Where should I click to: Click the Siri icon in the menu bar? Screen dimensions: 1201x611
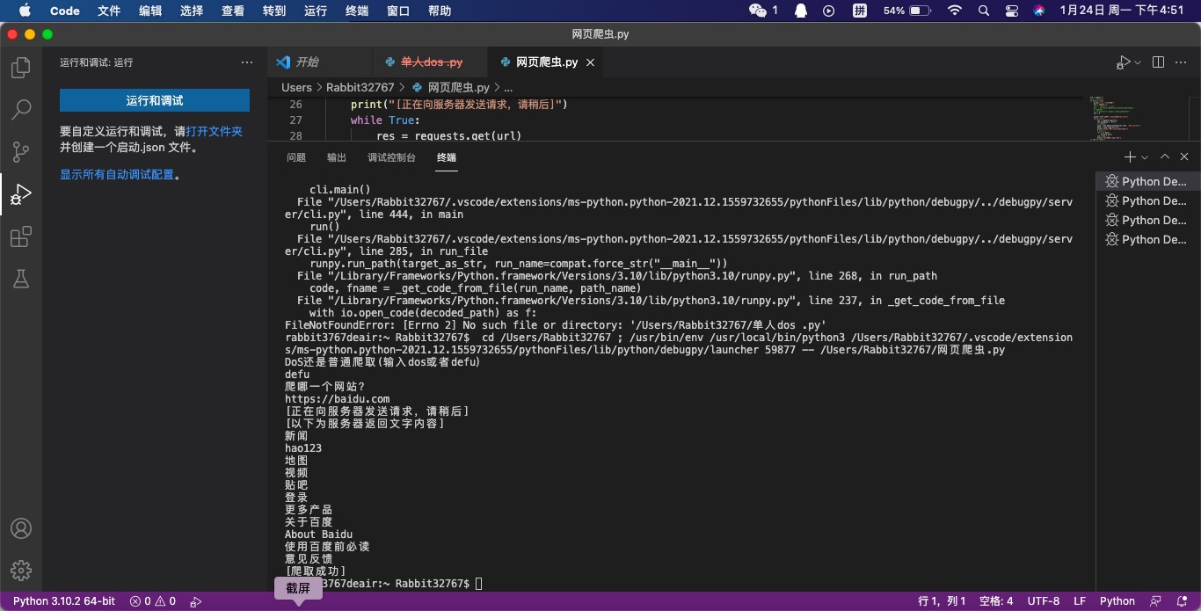(x=1039, y=11)
